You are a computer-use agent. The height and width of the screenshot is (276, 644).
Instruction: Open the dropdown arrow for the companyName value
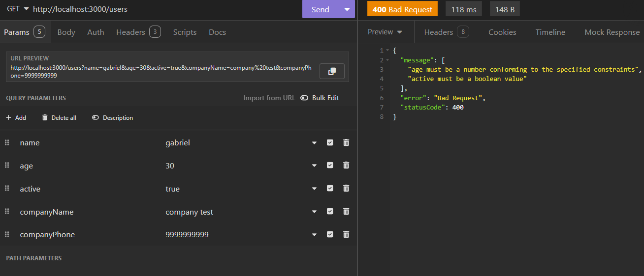tap(314, 212)
